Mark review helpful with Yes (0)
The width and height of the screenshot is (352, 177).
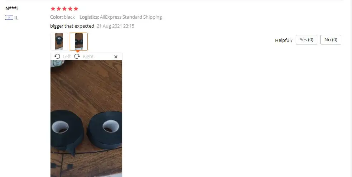(x=307, y=39)
